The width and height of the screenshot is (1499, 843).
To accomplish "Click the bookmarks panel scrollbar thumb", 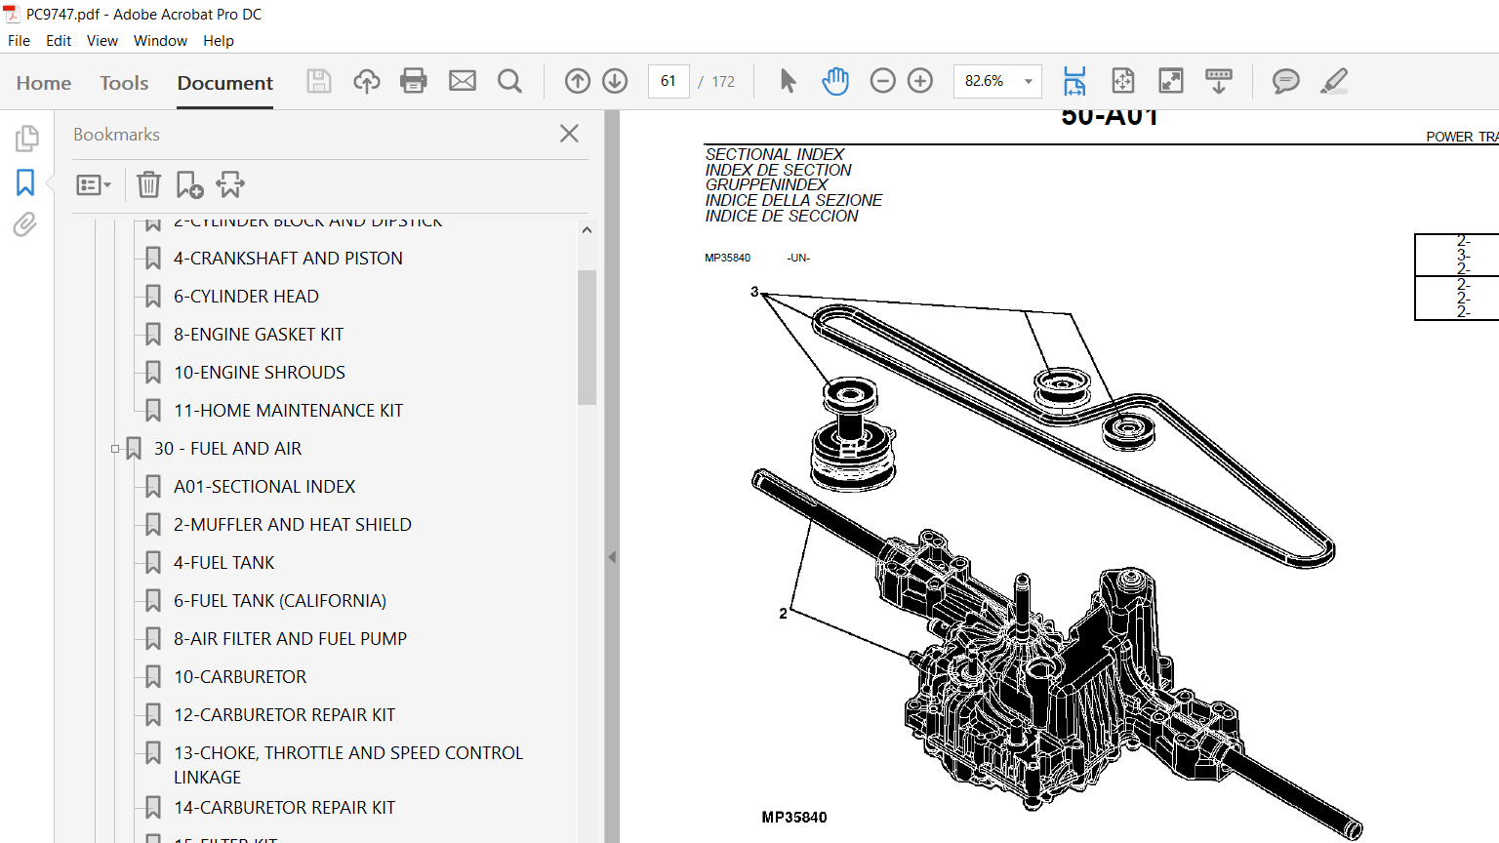I will [587, 337].
